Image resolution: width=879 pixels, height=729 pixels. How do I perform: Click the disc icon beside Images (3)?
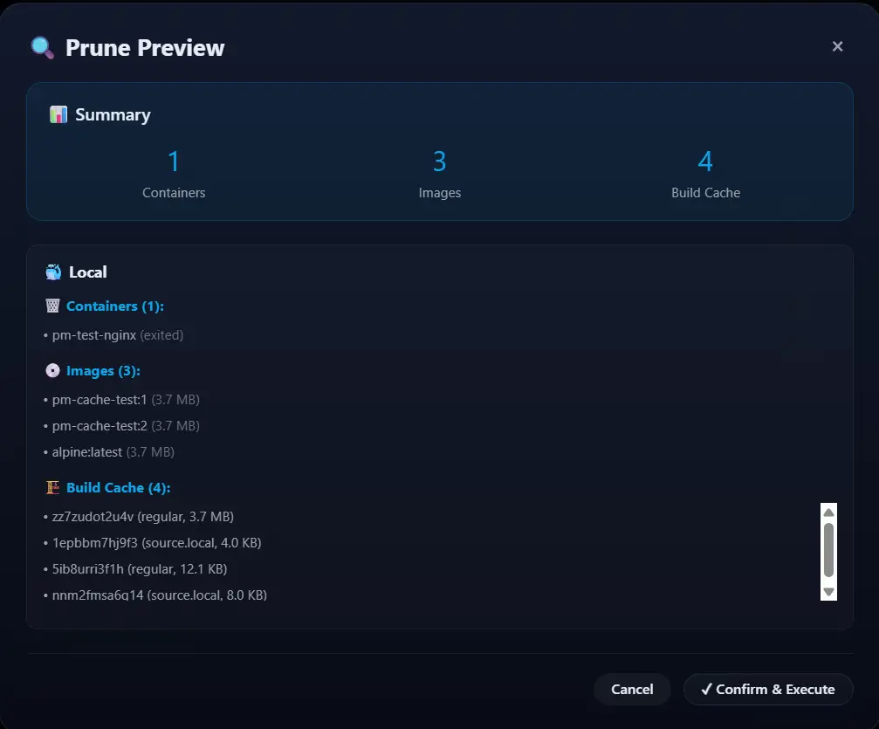click(x=53, y=371)
